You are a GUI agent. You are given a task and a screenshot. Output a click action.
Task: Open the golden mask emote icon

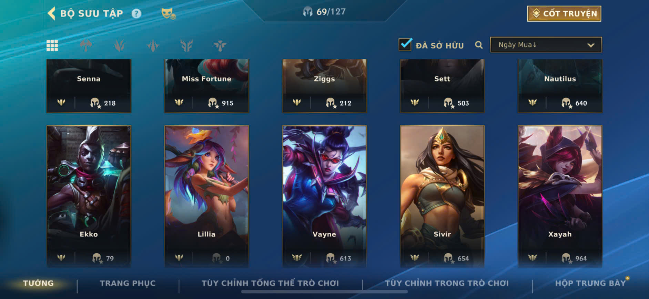168,14
